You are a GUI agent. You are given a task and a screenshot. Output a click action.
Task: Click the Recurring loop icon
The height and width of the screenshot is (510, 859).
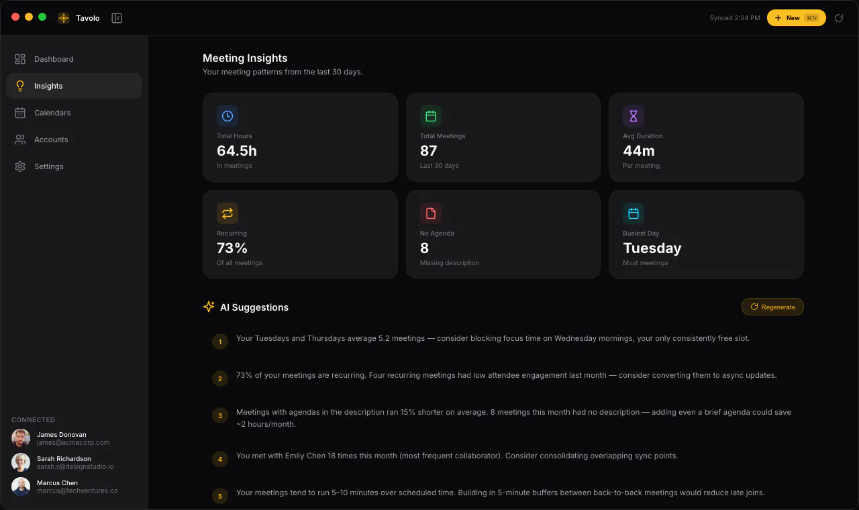[228, 213]
